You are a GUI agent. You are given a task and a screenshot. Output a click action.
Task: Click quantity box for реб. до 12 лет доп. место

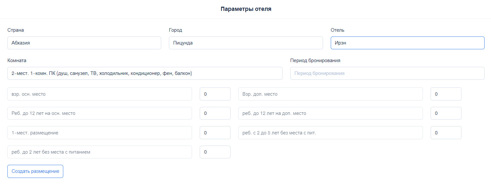coord(446,113)
